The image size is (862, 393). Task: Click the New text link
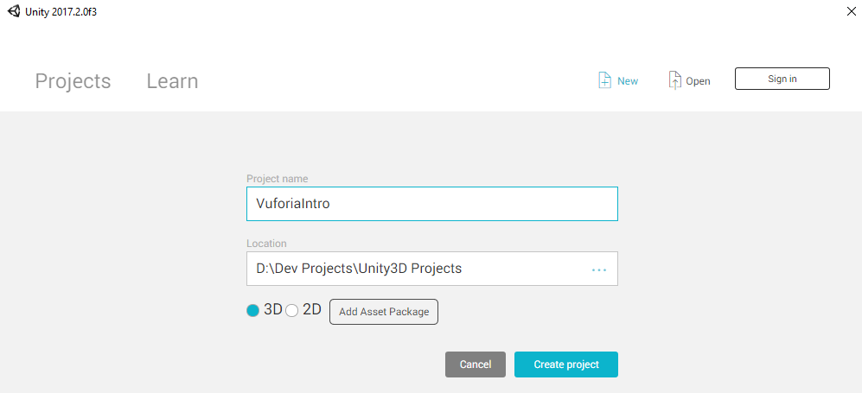627,81
